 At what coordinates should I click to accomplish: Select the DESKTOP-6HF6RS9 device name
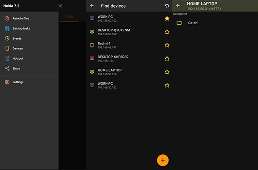(x=113, y=57)
